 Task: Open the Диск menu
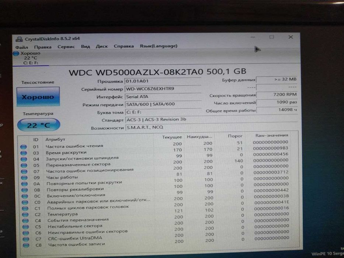101,46
